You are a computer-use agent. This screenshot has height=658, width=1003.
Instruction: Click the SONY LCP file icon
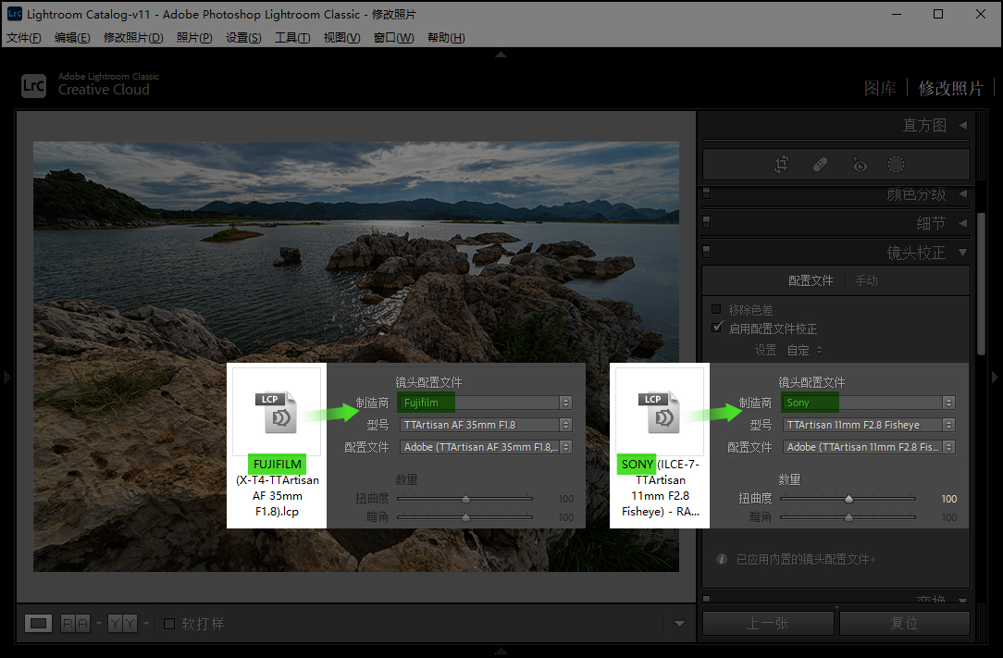[x=660, y=412]
